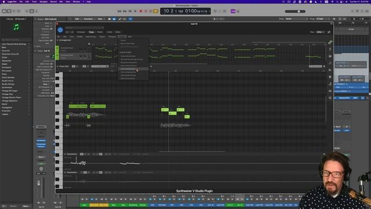Adjust the master volume slider in toolbar
371x209 pixels.
(295, 11)
